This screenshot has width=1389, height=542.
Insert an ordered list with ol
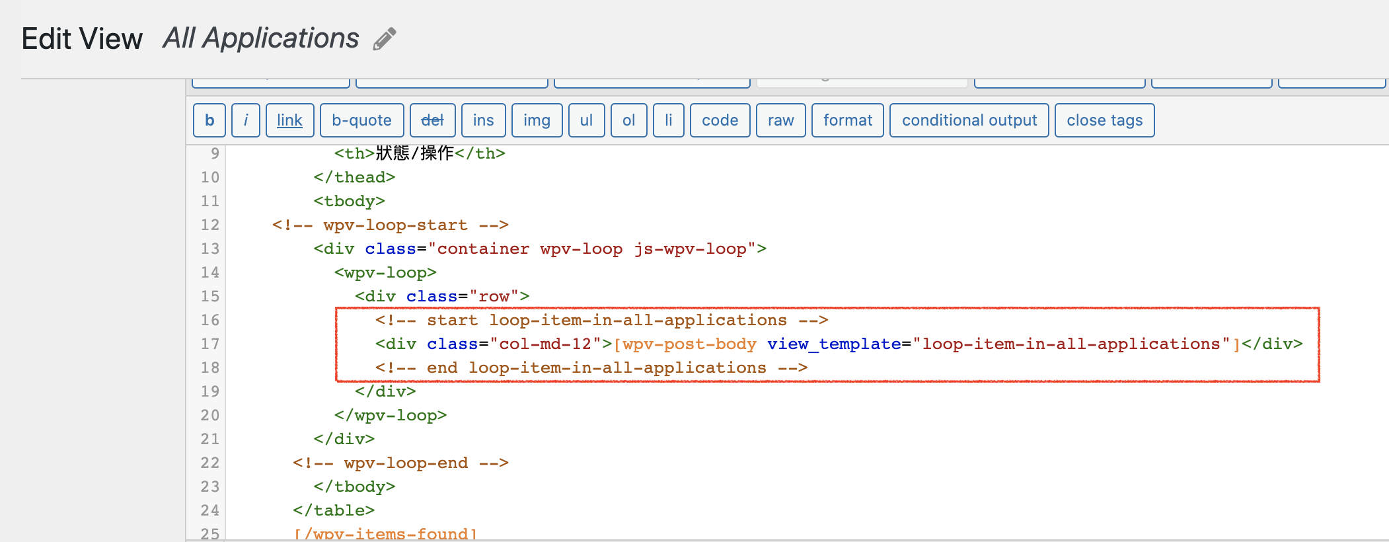point(628,120)
